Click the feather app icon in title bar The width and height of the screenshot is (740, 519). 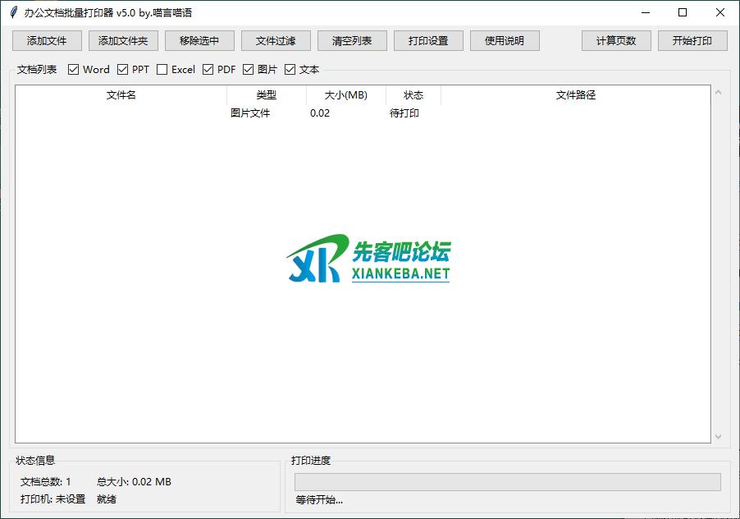pyautogui.click(x=13, y=12)
